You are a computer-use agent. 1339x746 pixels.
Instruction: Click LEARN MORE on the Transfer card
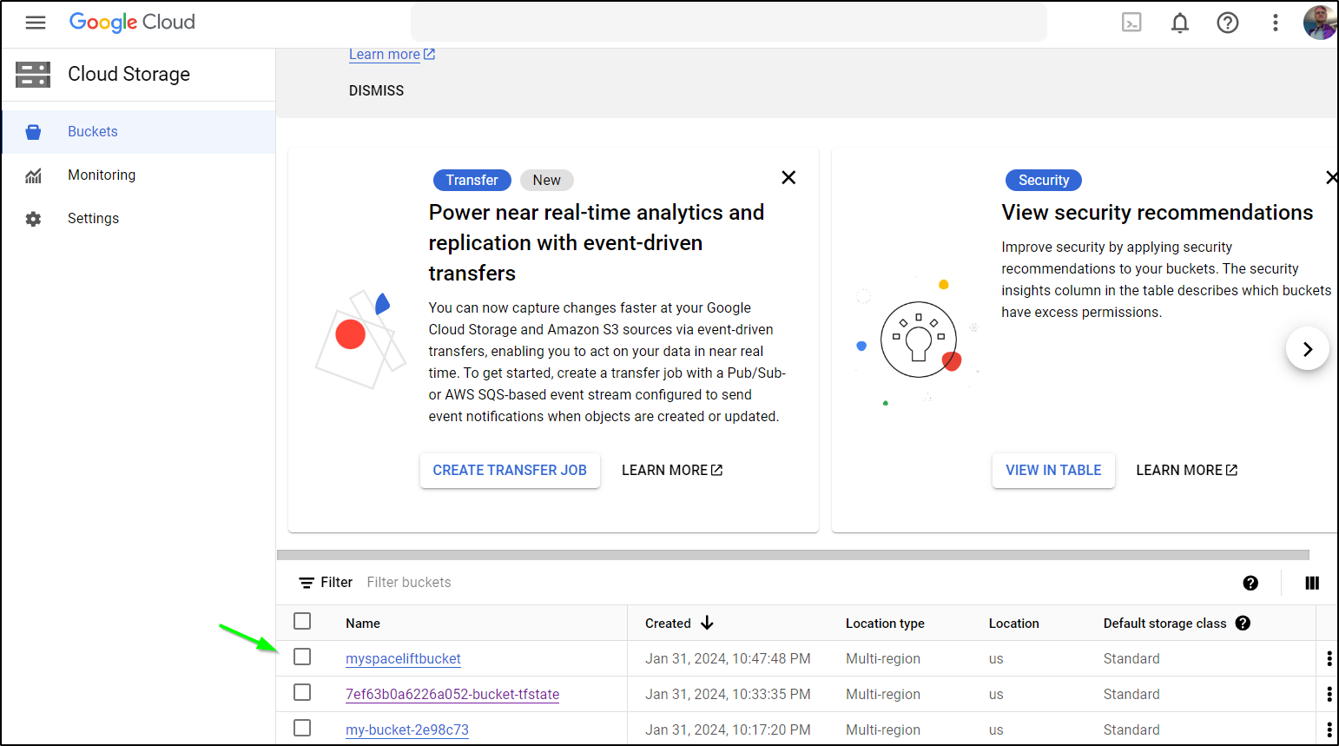pyautogui.click(x=672, y=470)
